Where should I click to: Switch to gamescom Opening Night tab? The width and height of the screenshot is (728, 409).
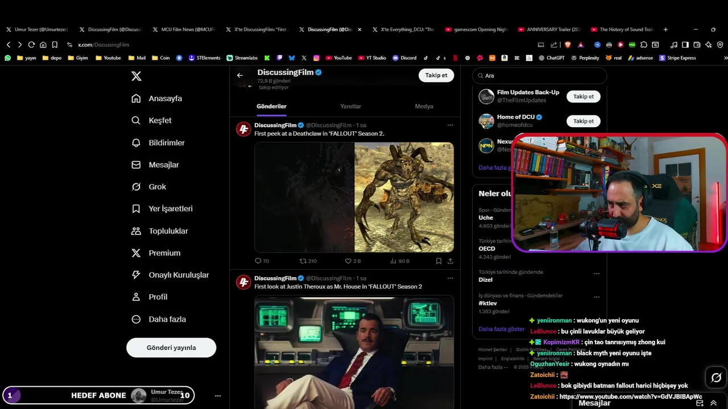477,30
